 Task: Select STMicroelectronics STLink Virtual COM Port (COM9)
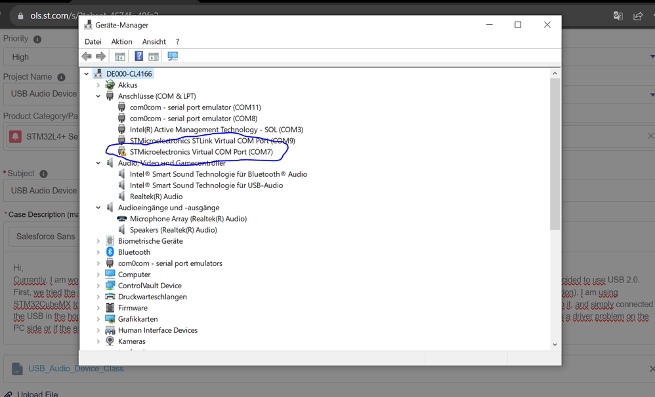pyautogui.click(x=212, y=141)
